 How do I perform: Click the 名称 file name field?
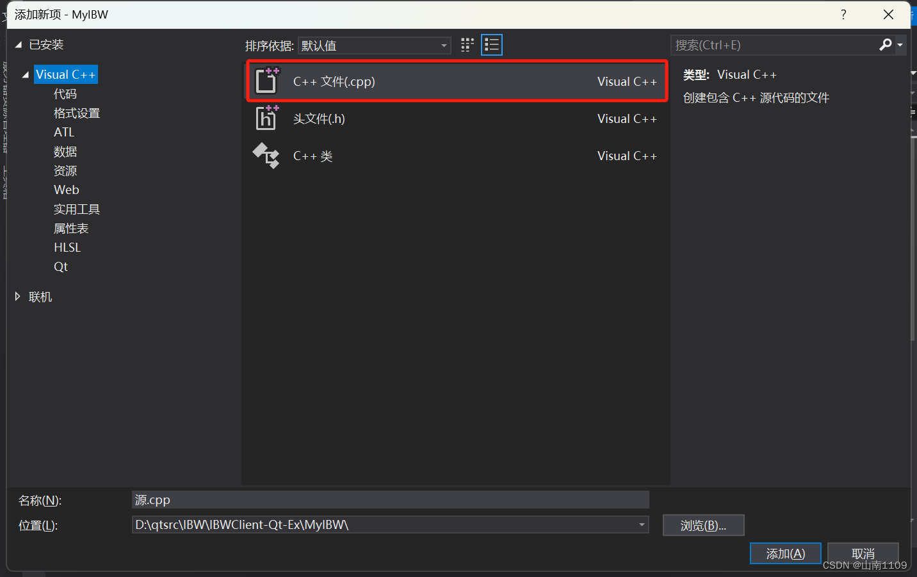(x=391, y=500)
